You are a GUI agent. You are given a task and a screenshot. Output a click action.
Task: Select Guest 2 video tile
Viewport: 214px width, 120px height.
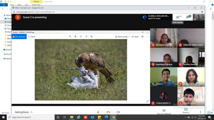164,77
